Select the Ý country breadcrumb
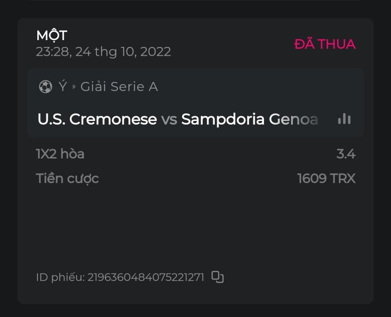 [62, 87]
